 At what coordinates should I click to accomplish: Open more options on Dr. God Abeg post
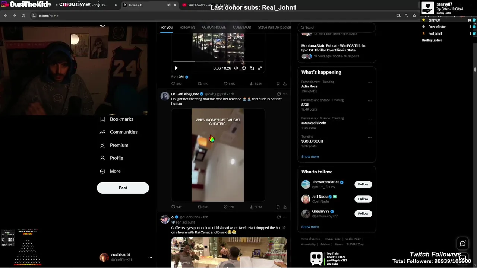(285, 94)
